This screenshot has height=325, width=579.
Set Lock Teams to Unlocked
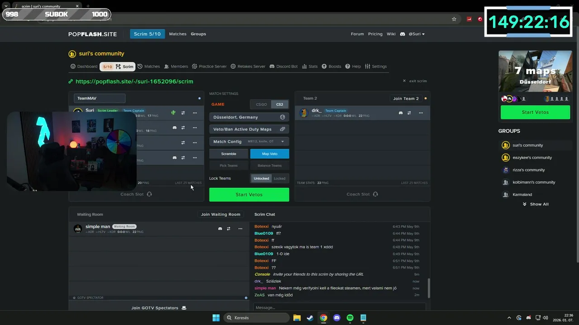pyautogui.click(x=261, y=178)
